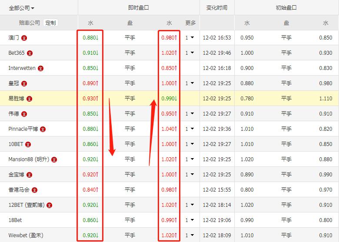The height and width of the screenshot is (242, 339).
Task: Click change time 12-02 19:06 in 18Bet row
Action: [x=217, y=220]
